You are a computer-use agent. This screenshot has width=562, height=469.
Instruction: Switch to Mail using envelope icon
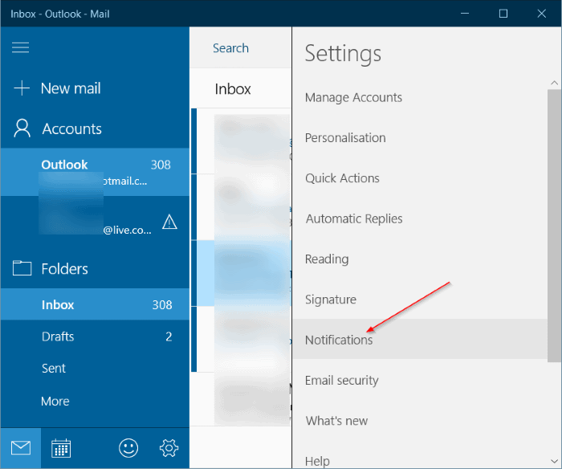tap(21, 448)
